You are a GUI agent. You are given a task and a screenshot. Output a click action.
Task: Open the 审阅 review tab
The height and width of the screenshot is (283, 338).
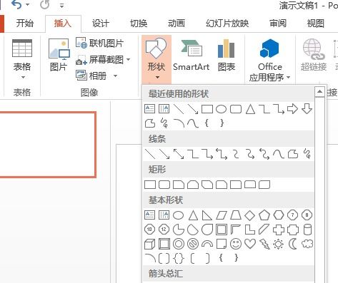pyautogui.click(x=278, y=24)
